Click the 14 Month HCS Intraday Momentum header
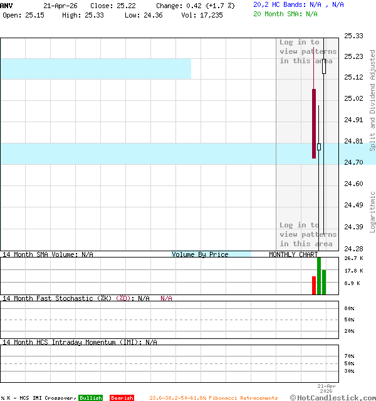Viewport: 376px width, 401px height. click(71, 342)
